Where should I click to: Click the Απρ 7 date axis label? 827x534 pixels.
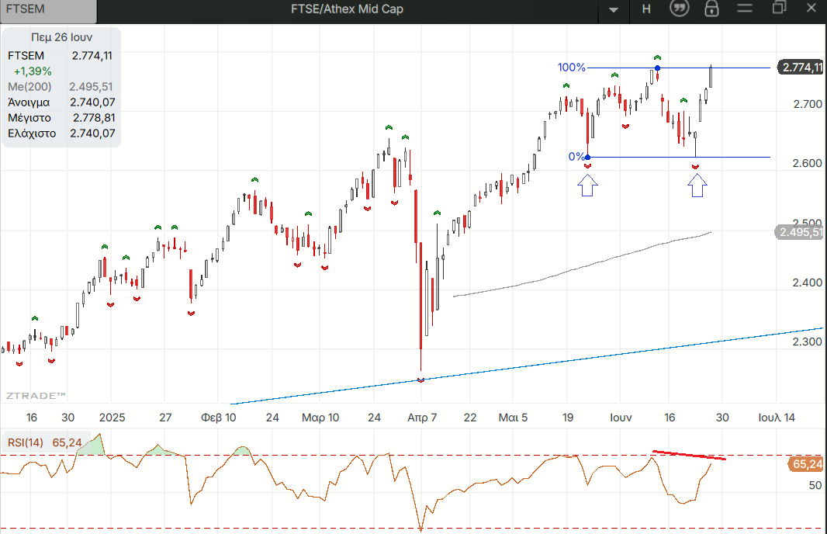422,418
